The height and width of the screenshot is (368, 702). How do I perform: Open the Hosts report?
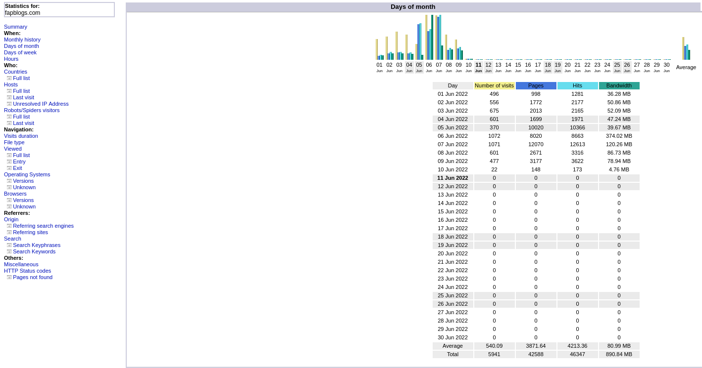[x=11, y=84]
